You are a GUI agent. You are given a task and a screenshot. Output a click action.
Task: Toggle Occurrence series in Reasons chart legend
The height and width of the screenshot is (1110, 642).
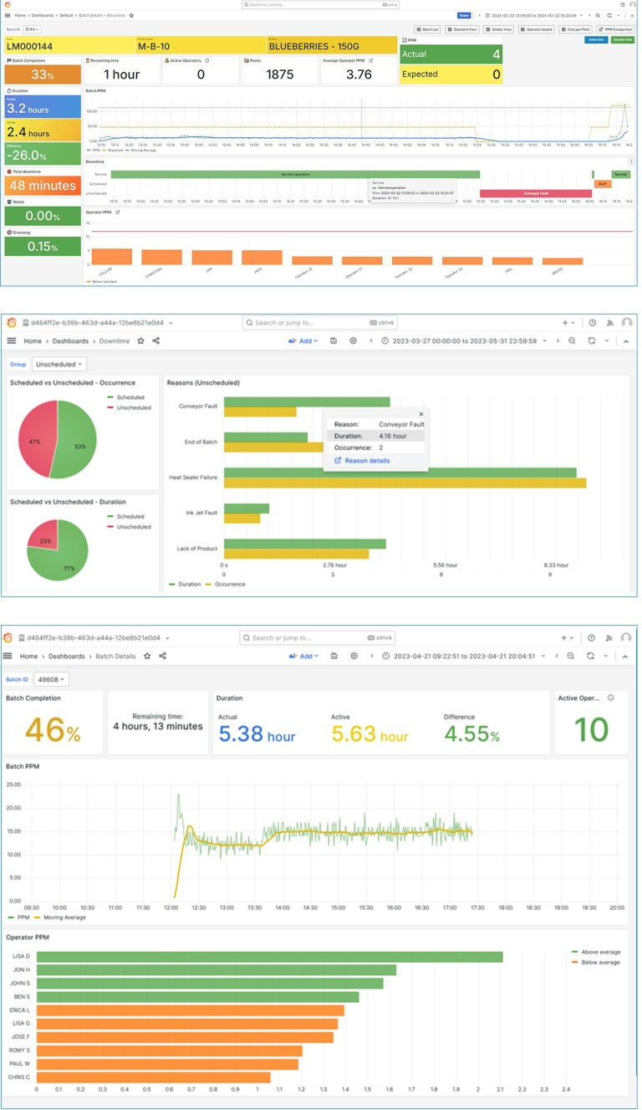pyautogui.click(x=228, y=584)
